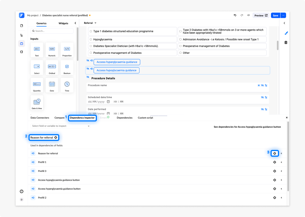Screen dimensions: 305x217
Task: Toggle hidden eye icon on Date performed field
Action: pos(262,109)
